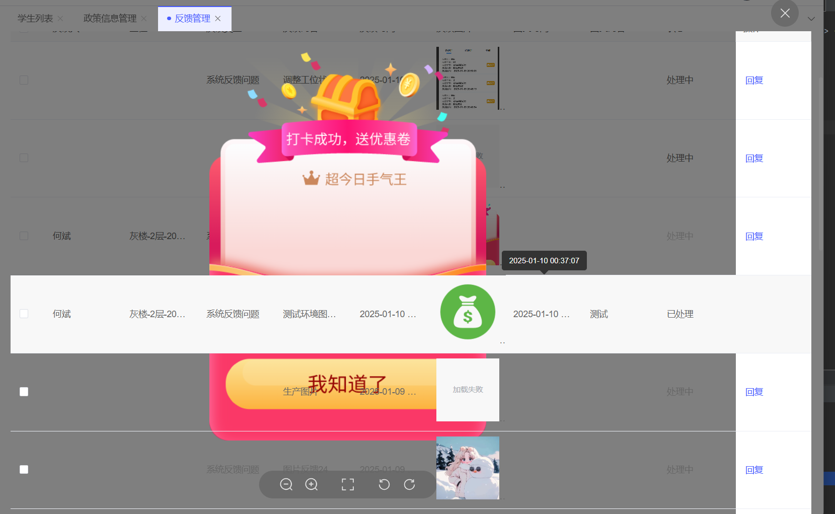Click the fullscreen brackets icon in preview toolbar
The width and height of the screenshot is (835, 514).
(x=348, y=484)
